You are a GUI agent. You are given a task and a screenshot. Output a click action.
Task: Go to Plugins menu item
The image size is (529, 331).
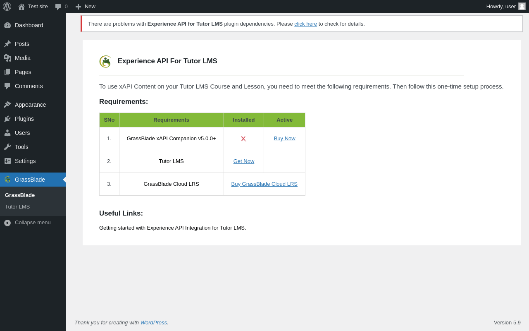pos(33,119)
